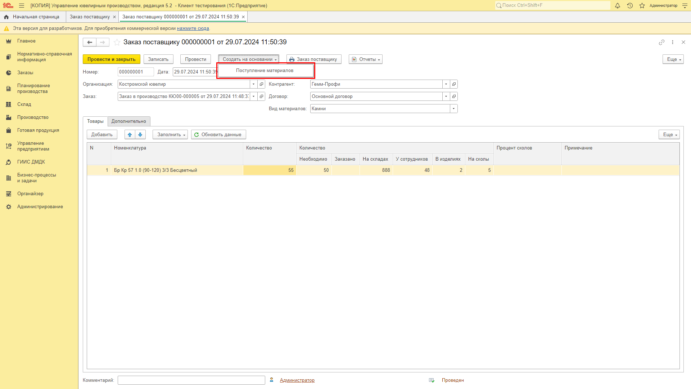Open the table Еще dropdown menu
Viewport: 691px width, 389px height.
[669, 134]
